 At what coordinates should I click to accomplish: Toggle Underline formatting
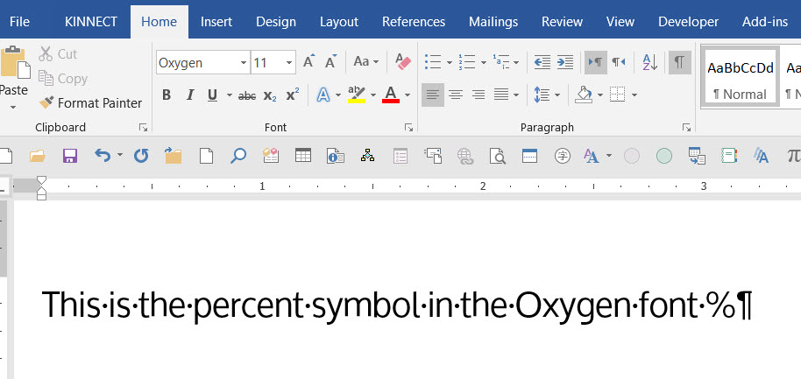coord(212,95)
